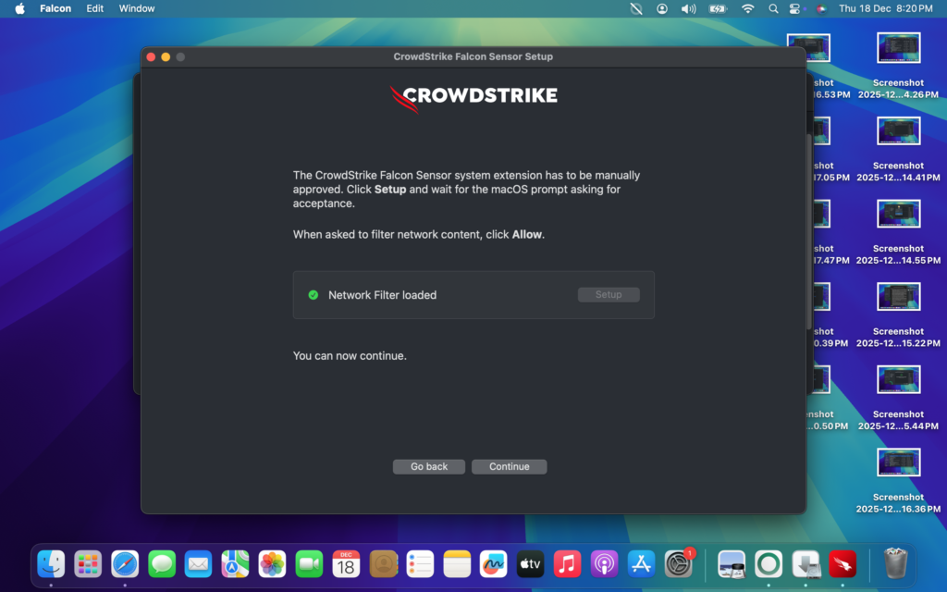Open Messages from the Dock
This screenshot has width=947, height=592.
pos(162,564)
